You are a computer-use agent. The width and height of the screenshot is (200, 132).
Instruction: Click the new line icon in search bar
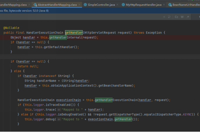click(169, 17)
